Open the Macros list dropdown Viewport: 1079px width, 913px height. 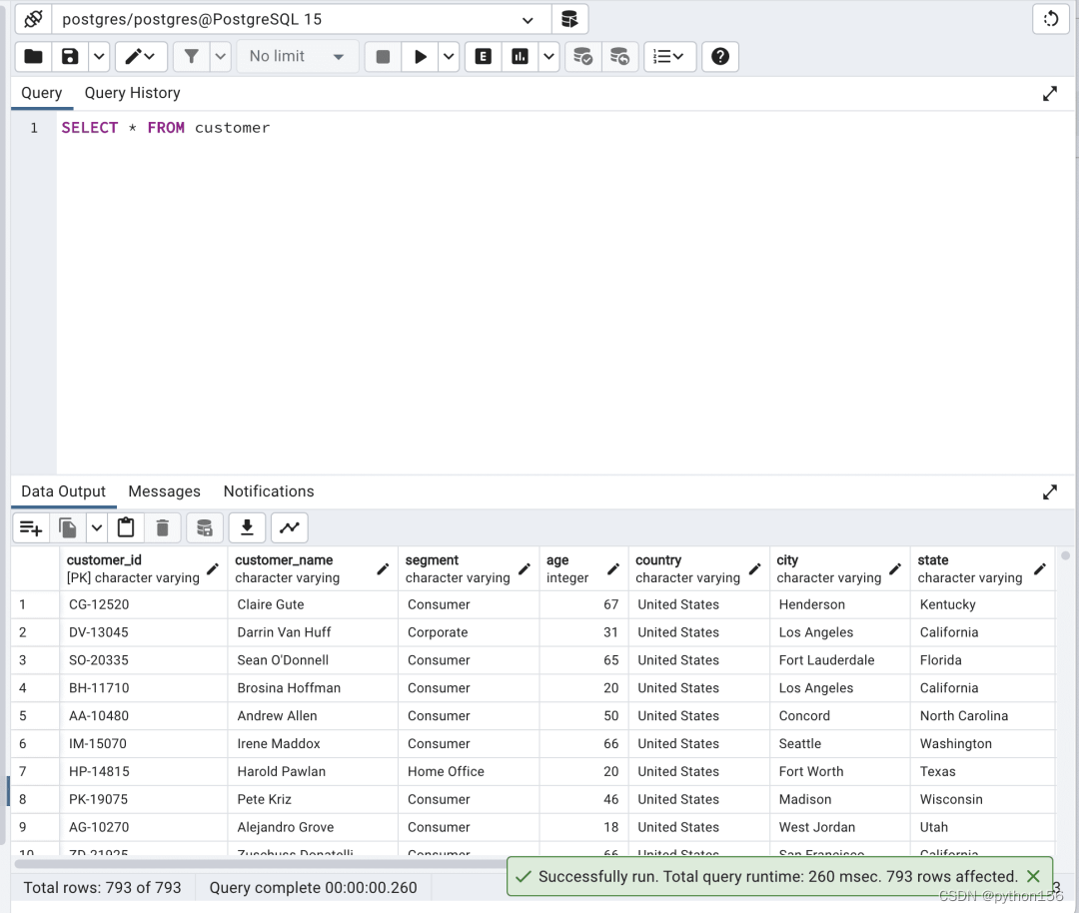point(668,56)
